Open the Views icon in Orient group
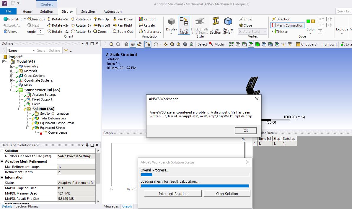352x209 pixels. coord(6,31)
